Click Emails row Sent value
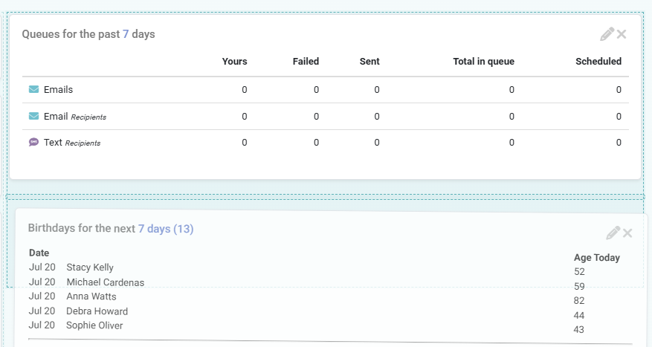 pos(377,90)
